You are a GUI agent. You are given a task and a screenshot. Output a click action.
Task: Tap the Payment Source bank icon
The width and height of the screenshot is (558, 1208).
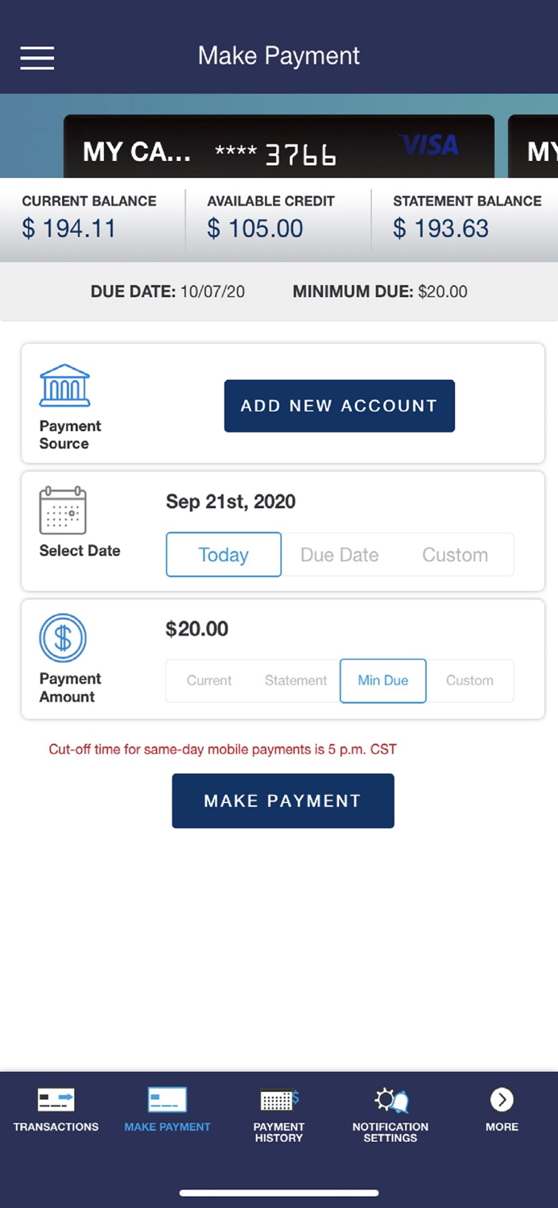tap(64, 385)
